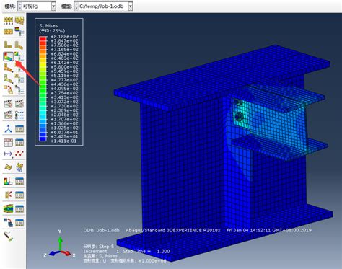Open Material Orientation Options
The width and height of the screenshot is (342, 269).
point(19,79)
